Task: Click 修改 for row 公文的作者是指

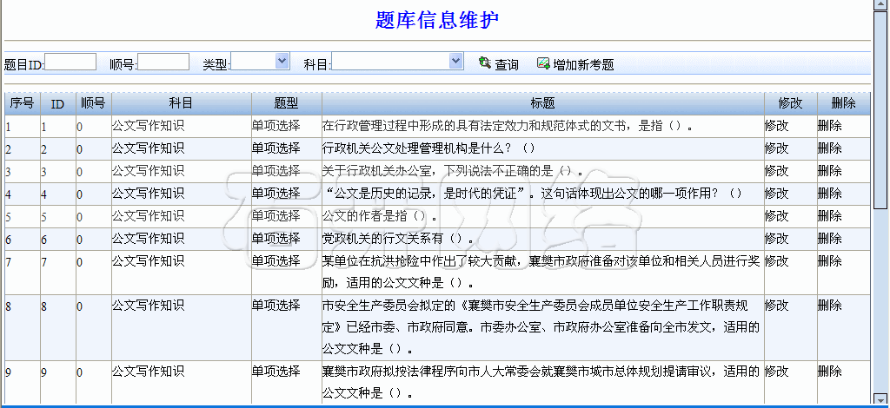Action: [x=776, y=216]
